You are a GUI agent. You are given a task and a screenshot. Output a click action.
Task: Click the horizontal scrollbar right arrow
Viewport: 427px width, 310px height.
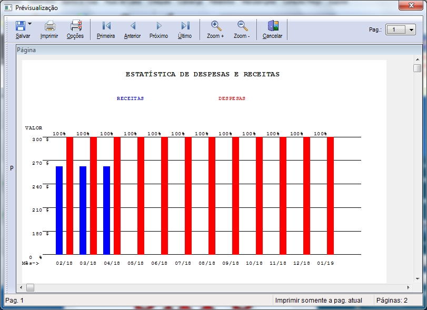coord(408,287)
